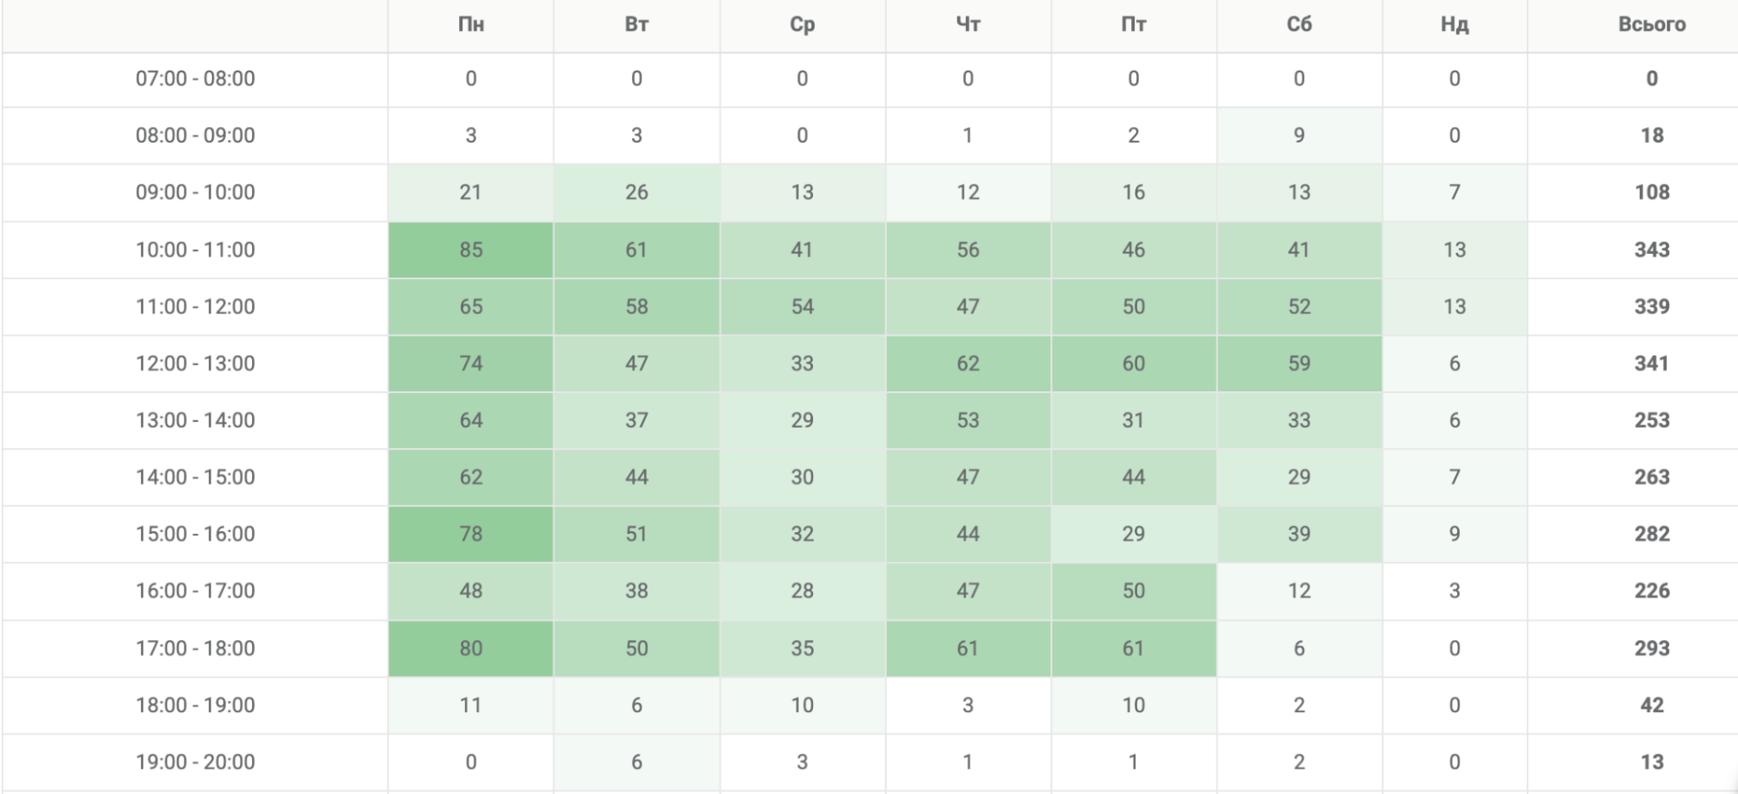Click the Вт column header

click(x=636, y=24)
